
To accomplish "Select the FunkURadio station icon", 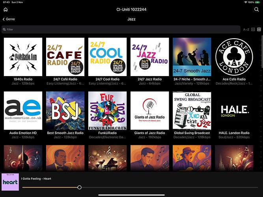I will point(107,111).
